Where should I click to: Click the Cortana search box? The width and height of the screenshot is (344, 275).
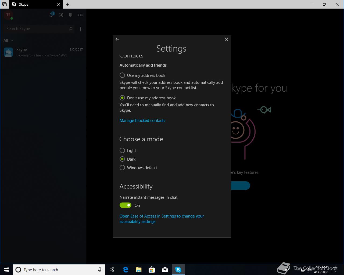(59, 270)
